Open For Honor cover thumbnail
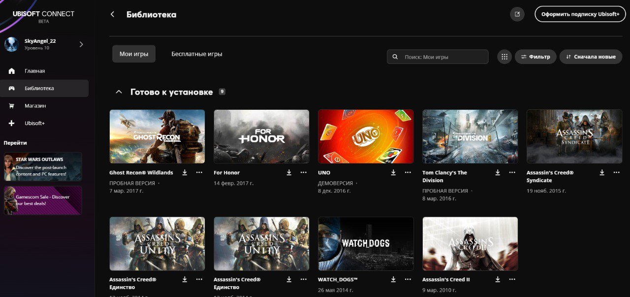 click(x=261, y=136)
